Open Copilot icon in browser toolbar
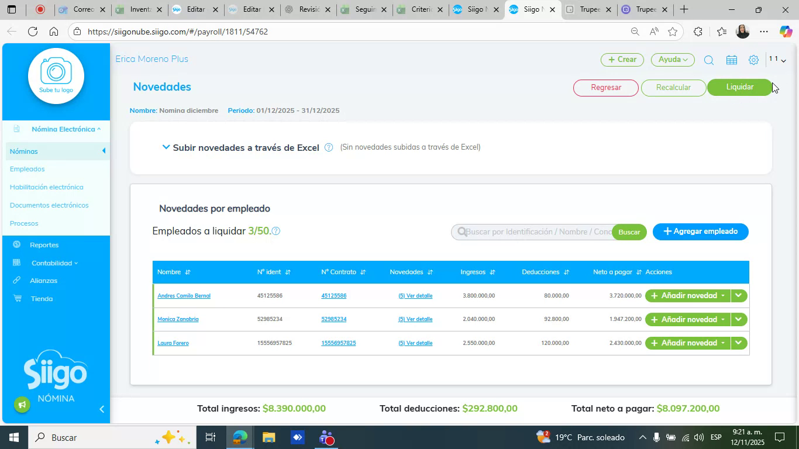 (x=786, y=32)
